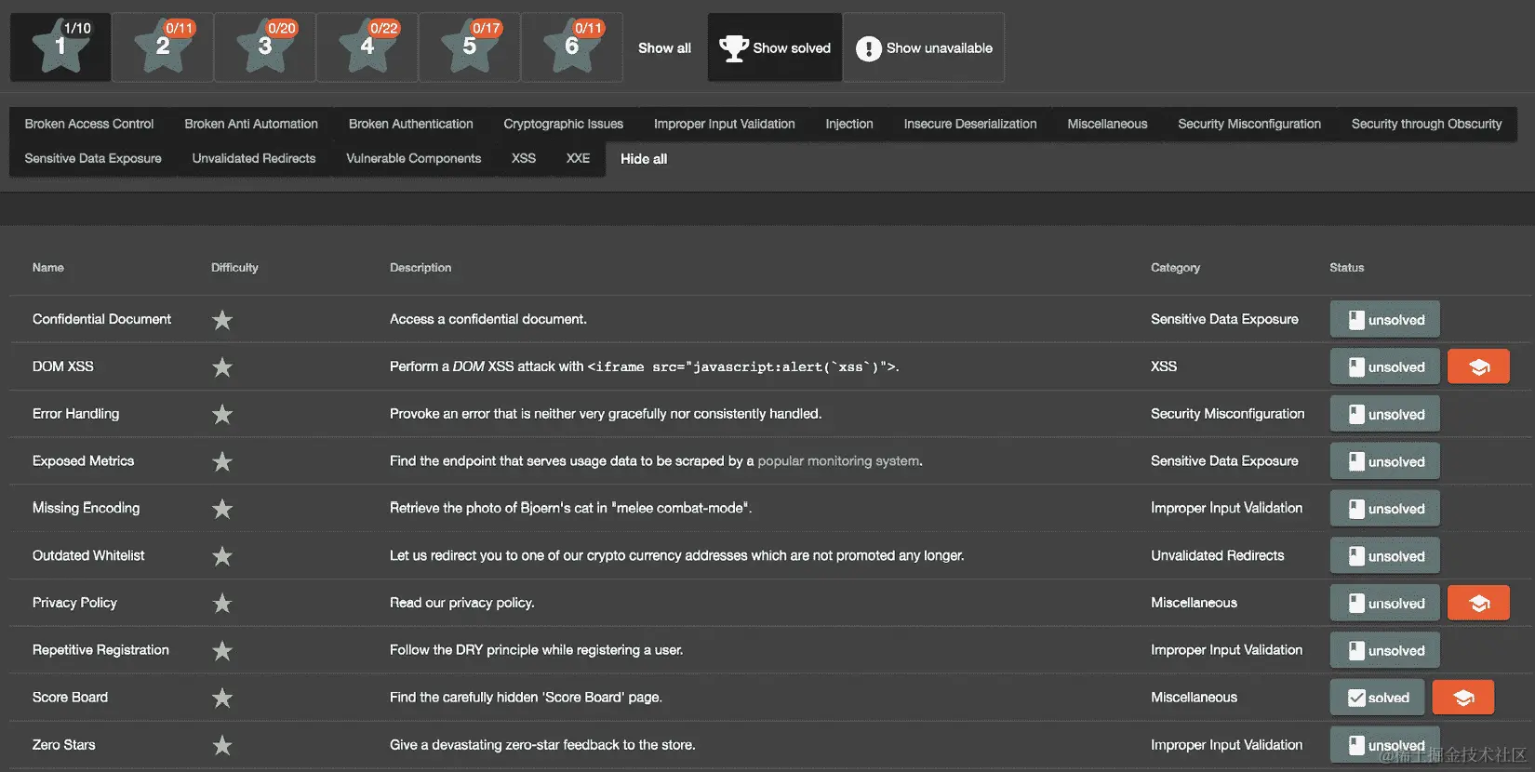This screenshot has width=1535, height=772.
Task: Click 'Read our privacy policy.' description
Action: point(461,603)
